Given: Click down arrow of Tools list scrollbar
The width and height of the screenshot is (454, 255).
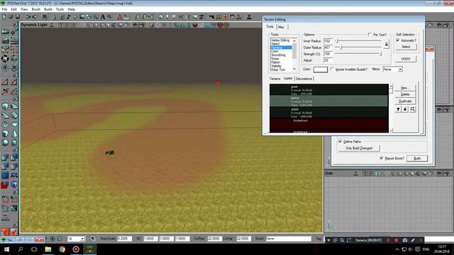Looking at the screenshot, I should [x=294, y=69].
